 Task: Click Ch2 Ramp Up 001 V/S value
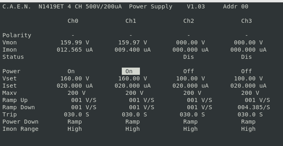point(200,100)
